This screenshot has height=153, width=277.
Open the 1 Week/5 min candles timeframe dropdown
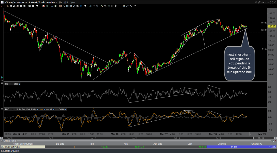pyautogui.click(x=43, y=2)
